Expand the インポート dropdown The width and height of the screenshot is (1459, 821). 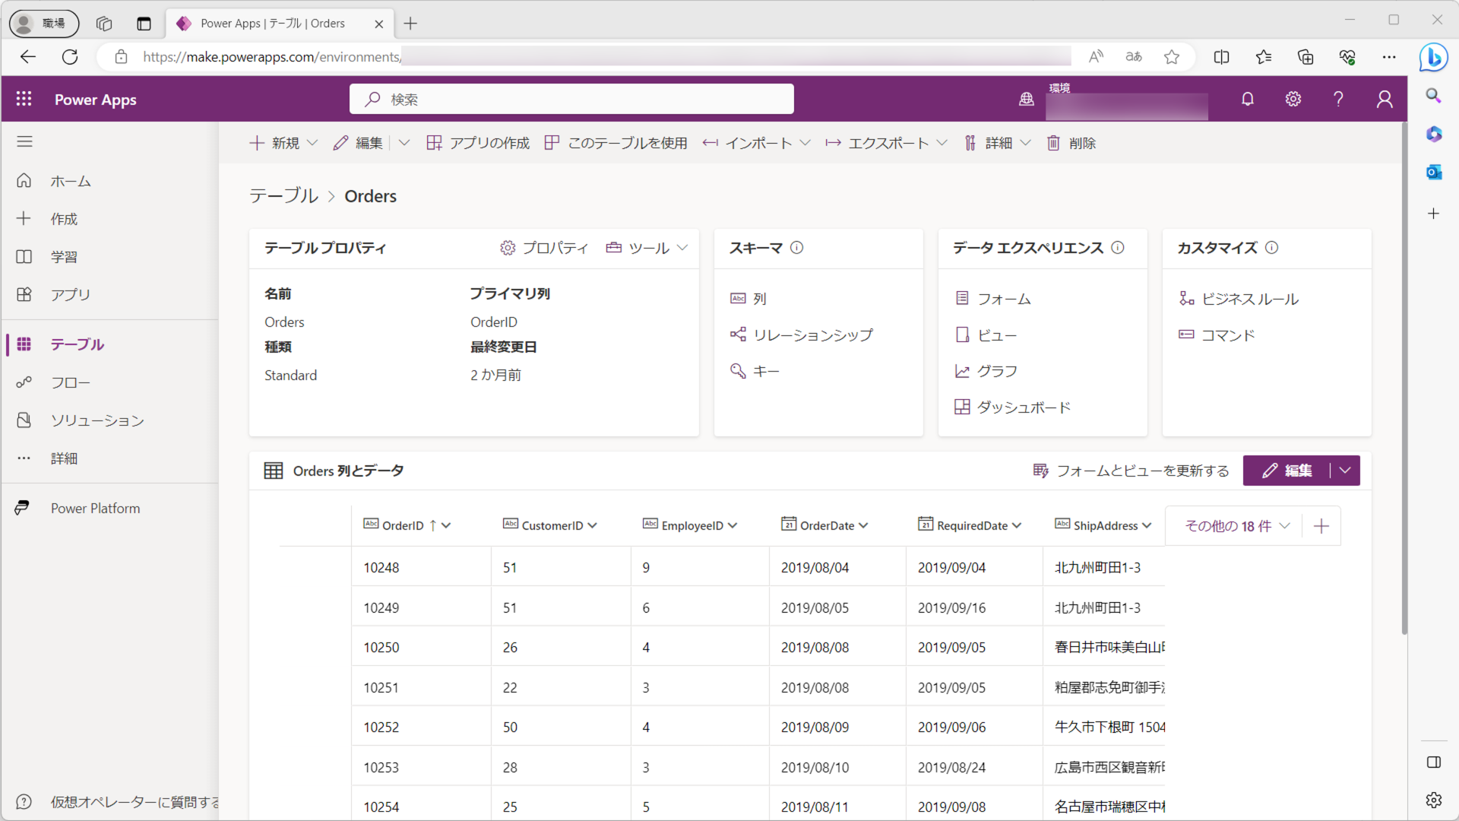[x=805, y=143]
